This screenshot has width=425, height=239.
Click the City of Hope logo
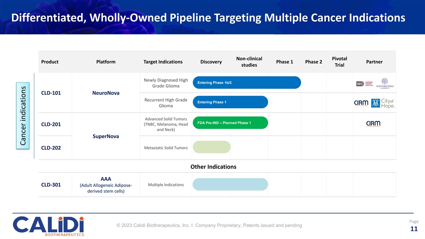pyautogui.click(x=383, y=103)
